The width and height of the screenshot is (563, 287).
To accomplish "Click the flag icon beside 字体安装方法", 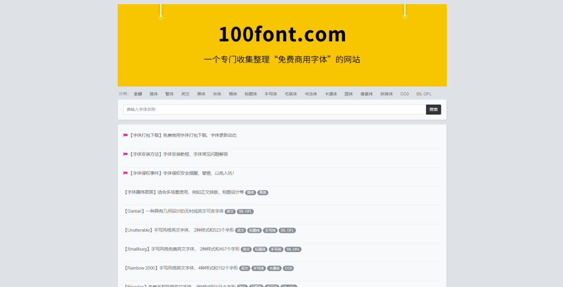I will pos(125,154).
